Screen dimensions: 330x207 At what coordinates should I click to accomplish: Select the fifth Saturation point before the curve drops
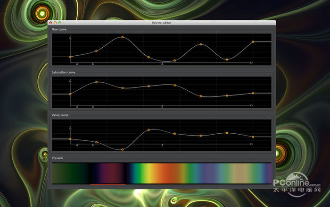tap(175, 85)
